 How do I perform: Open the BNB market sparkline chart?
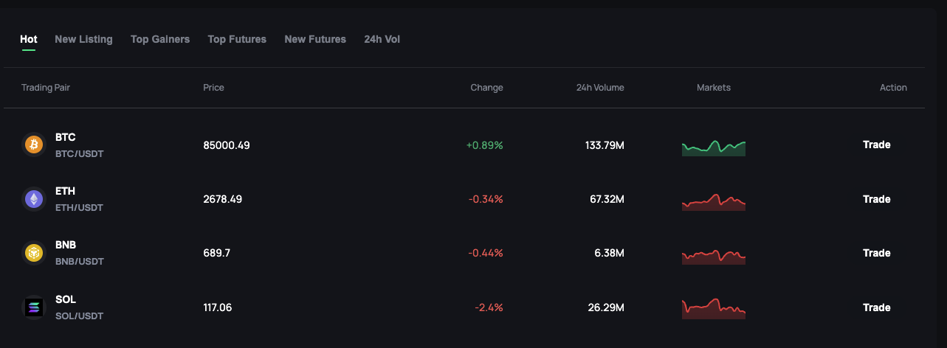[x=714, y=256]
